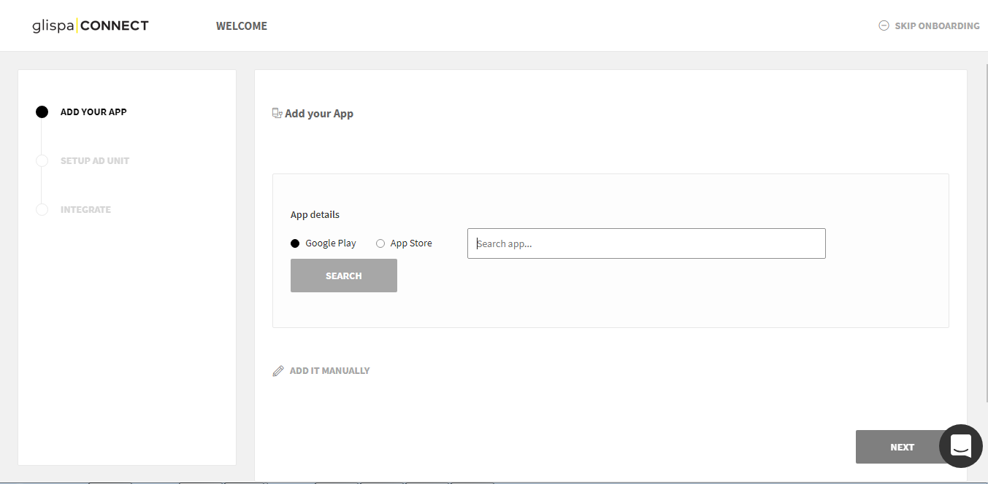988x484 pixels.
Task: Click the Setup Ad Unit step circle
Action: coord(42,161)
